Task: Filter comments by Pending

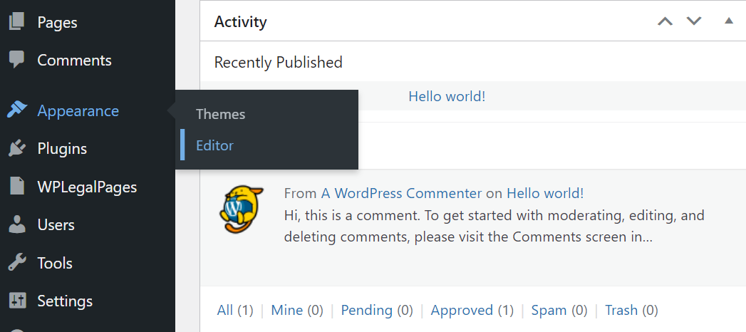Action: coord(366,310)
